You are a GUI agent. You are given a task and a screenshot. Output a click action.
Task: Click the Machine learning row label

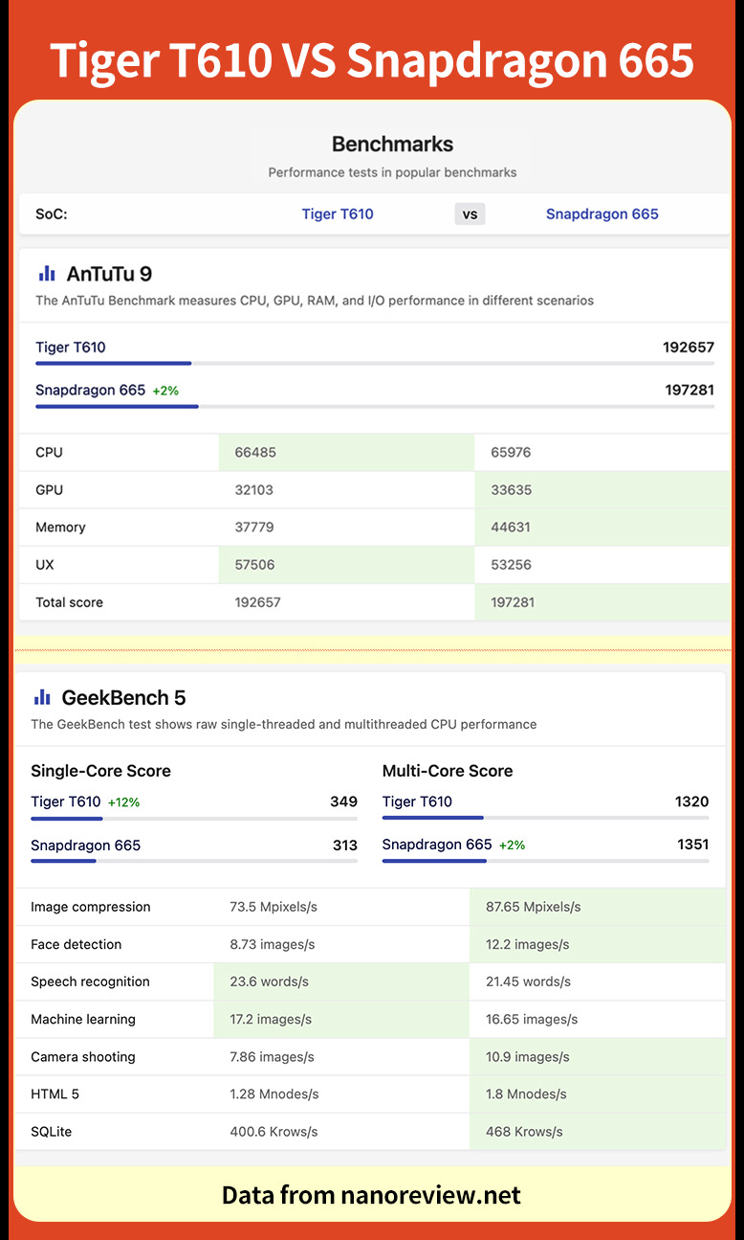83,1019
